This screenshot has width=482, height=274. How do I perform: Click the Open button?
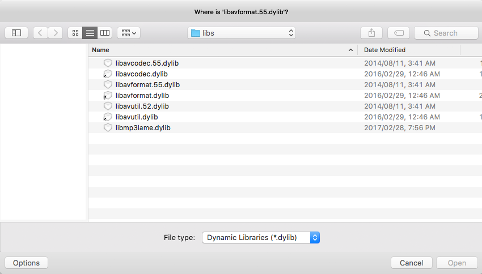pos(457,263)
